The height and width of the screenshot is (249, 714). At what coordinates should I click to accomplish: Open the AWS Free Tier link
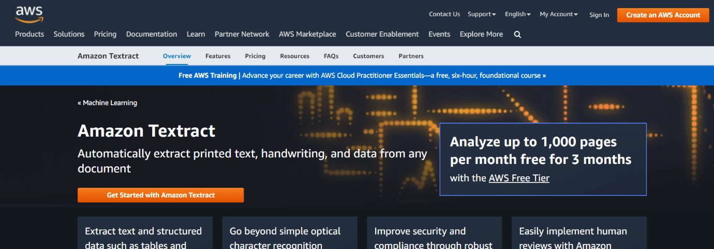tap(519, 178)
